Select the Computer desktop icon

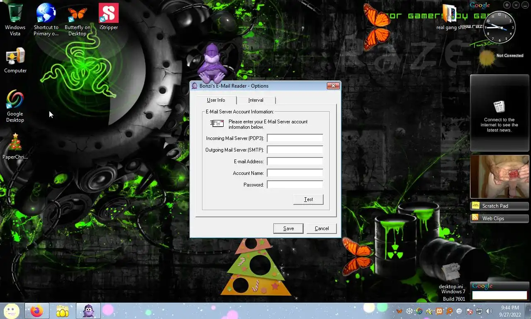click(x=15, y=60)
